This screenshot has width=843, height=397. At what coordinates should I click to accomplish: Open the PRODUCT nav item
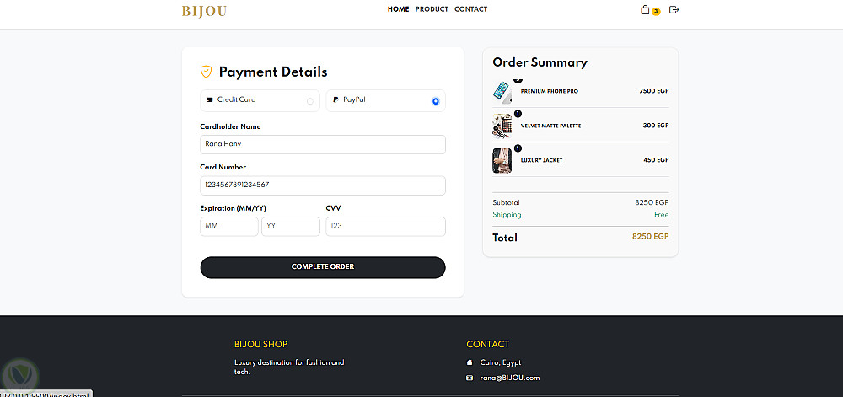(x=432, y=9)
